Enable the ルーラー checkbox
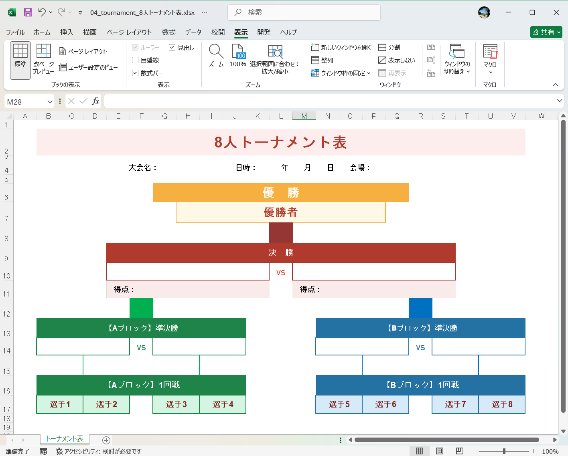The height and width of the screenshot is (456, 568). click(135, 47)
